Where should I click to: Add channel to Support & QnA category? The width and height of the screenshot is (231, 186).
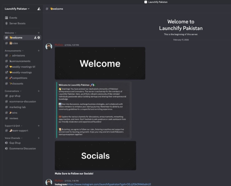[x=38, y=126]
